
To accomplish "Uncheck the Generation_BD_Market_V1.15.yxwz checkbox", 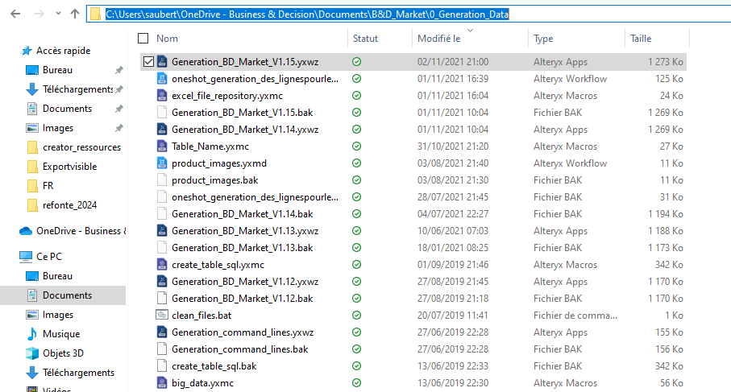I will coord(148,62).
